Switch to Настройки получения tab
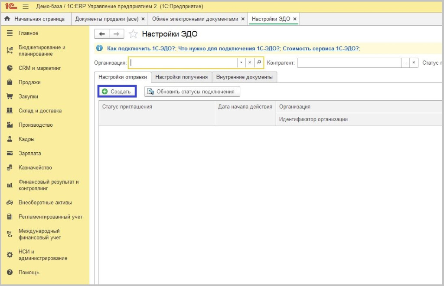The image size is (444, 286). (x=181, y=77)
